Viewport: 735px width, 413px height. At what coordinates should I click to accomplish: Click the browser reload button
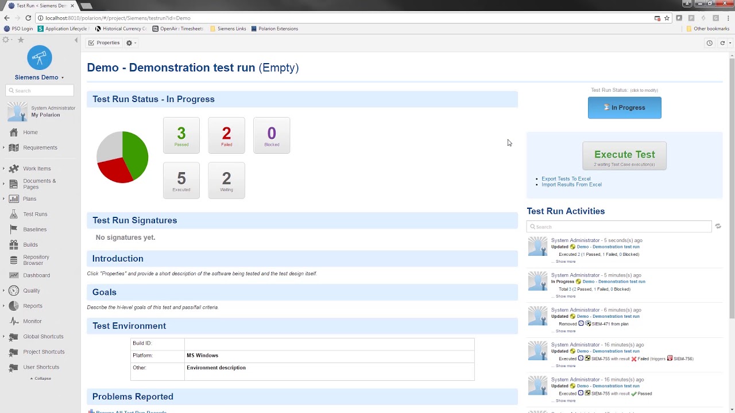click(27, 18)
